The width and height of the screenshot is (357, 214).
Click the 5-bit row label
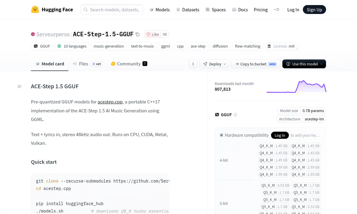(x=224, y=203)
